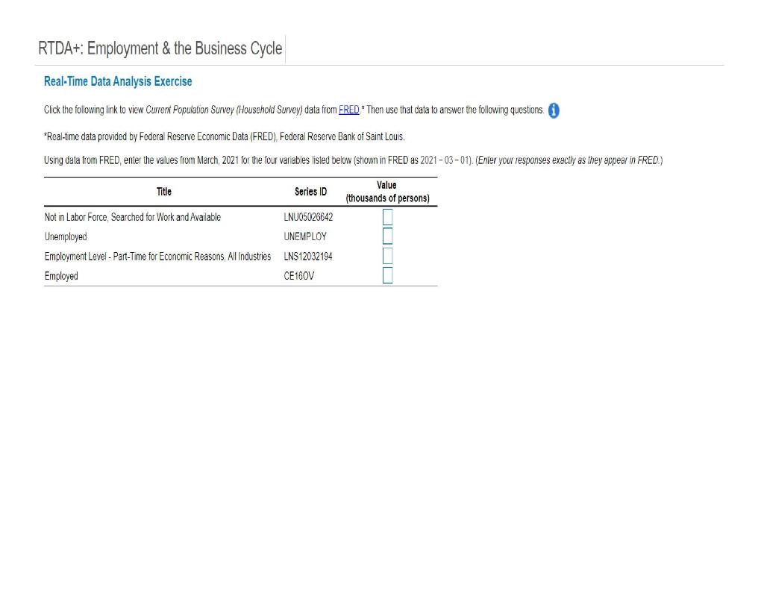This screenshot has height=590, width=764.
Task: Select the CE16OV series ID text
Action: tap(300, 275)
